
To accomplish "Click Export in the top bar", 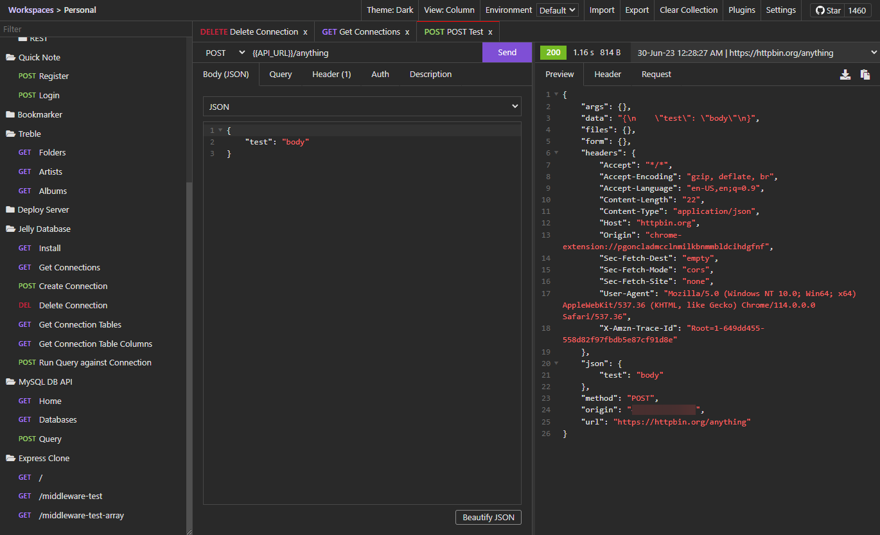I will pyautogui.click(x=637, y=10).
